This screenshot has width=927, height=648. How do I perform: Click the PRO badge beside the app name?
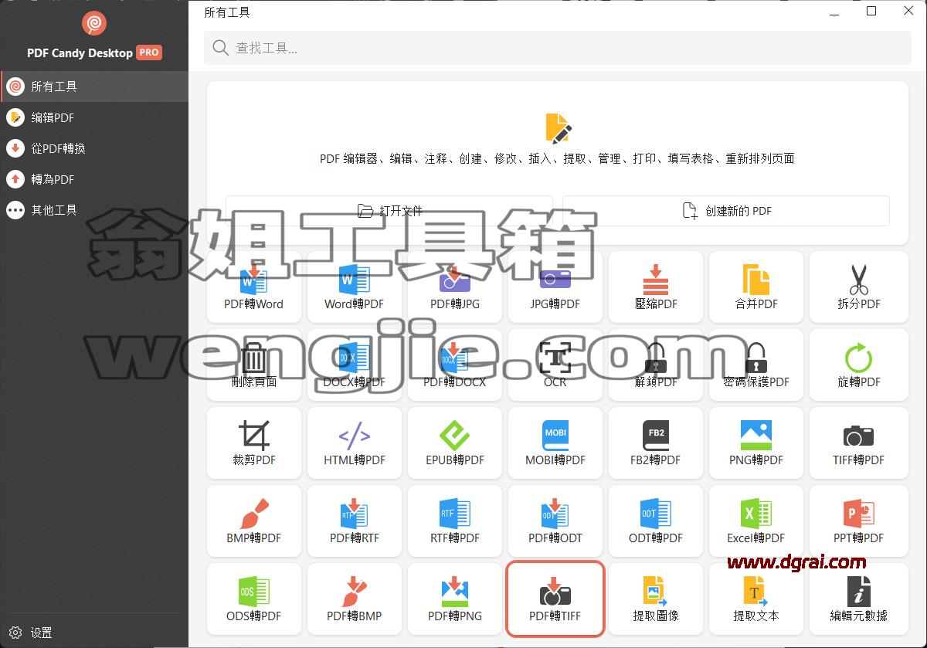click(149, 53)
